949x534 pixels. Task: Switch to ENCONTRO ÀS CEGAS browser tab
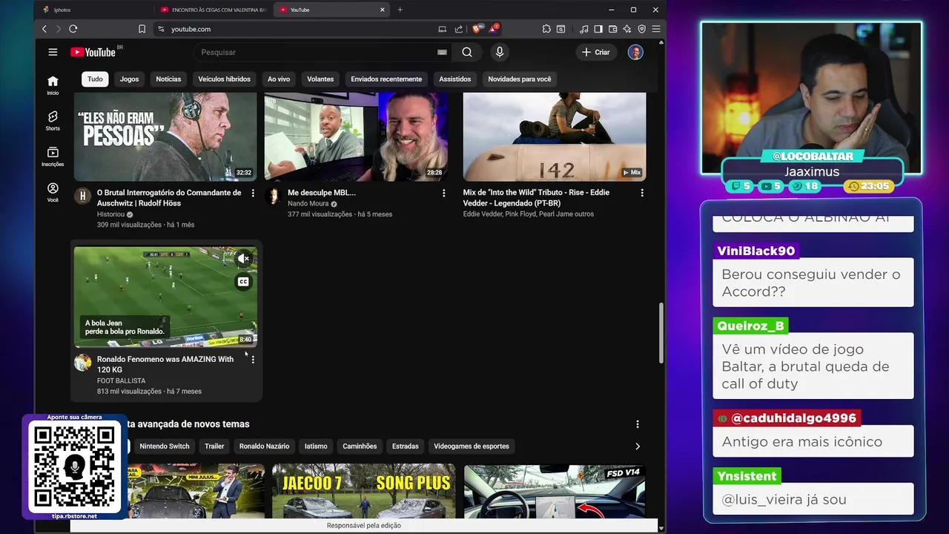click(213, 10)
